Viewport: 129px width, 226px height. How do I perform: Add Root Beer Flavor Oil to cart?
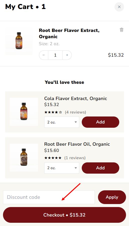(x=100, y=168)
